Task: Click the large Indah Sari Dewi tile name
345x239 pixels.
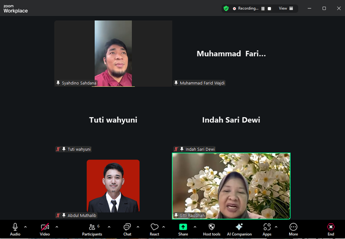Action: point(231,120)
